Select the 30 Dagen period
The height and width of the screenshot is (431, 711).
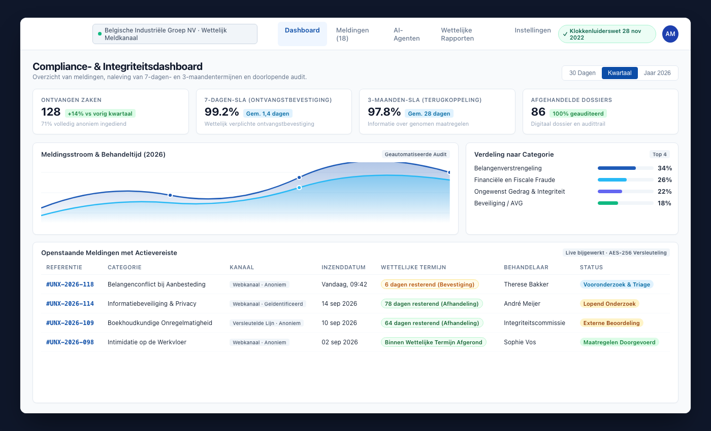point(582,73)
